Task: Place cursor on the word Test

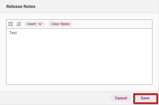Action: coord(13,33)
